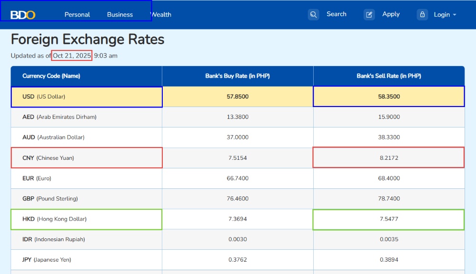Click the EUR buy rate 66.7400
The width and height of the screenshot is (476, 274).
(238, 178)
